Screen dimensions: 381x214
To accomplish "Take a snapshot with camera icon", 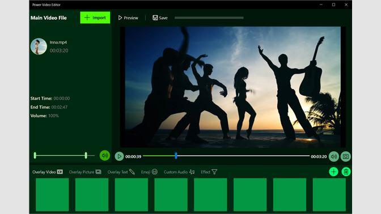I will [345, 157].
